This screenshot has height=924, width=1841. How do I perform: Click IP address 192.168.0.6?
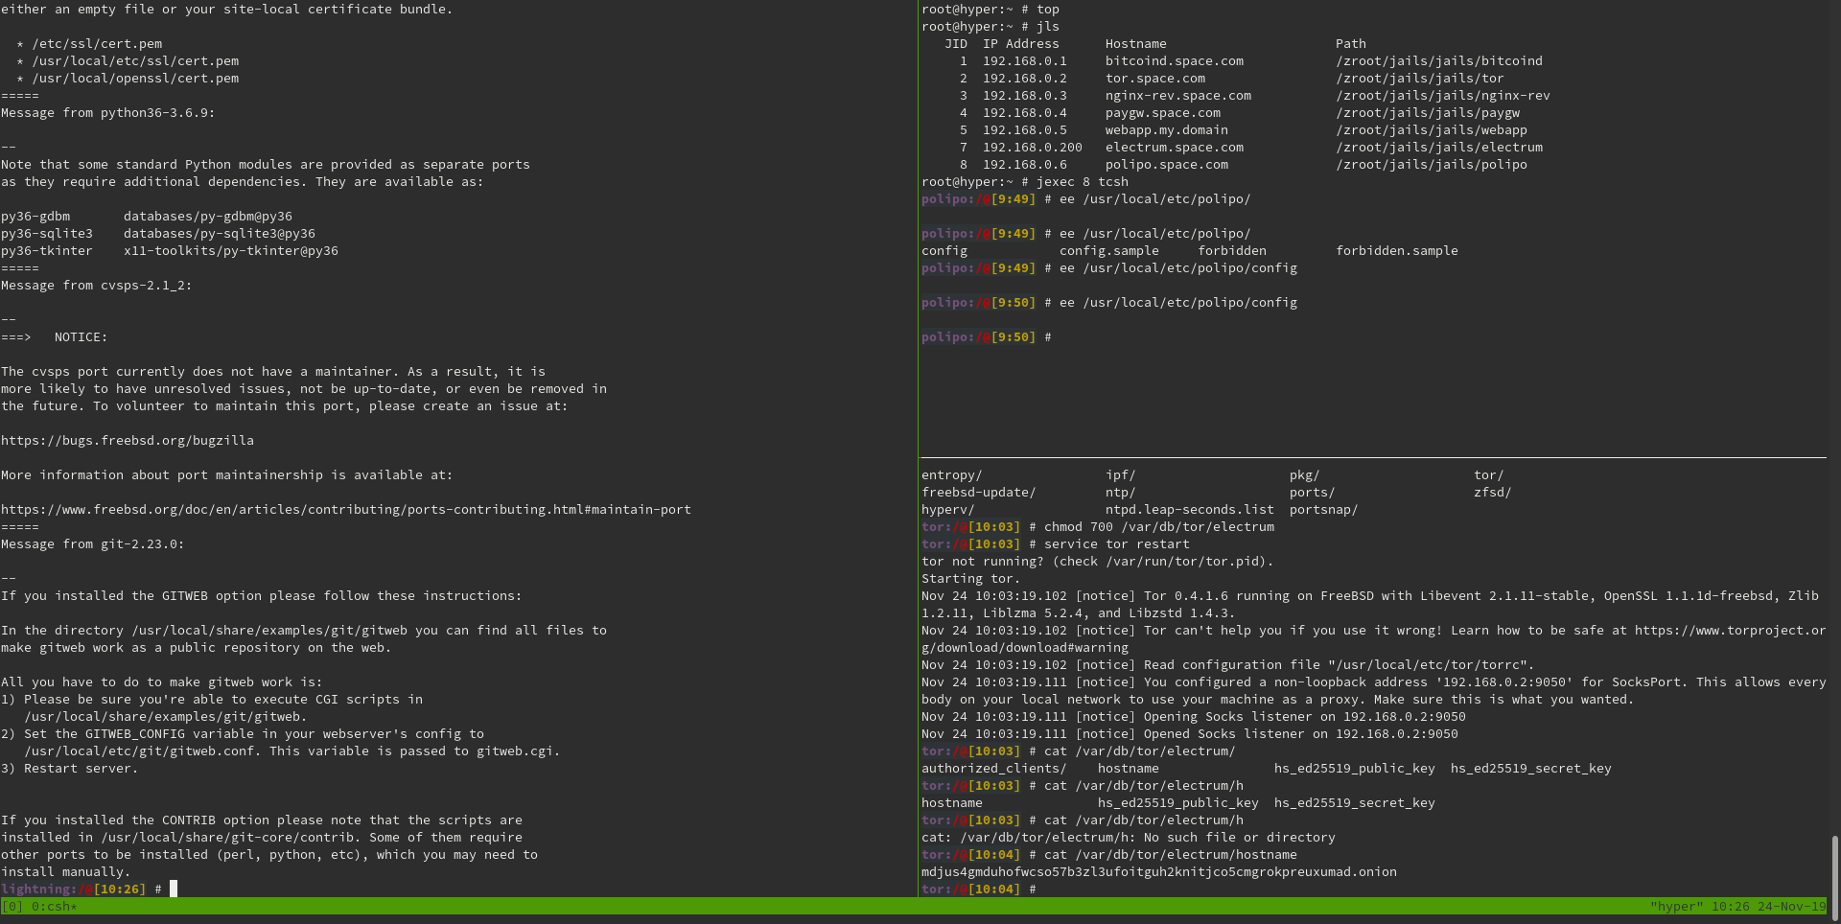coord(1025,165)
